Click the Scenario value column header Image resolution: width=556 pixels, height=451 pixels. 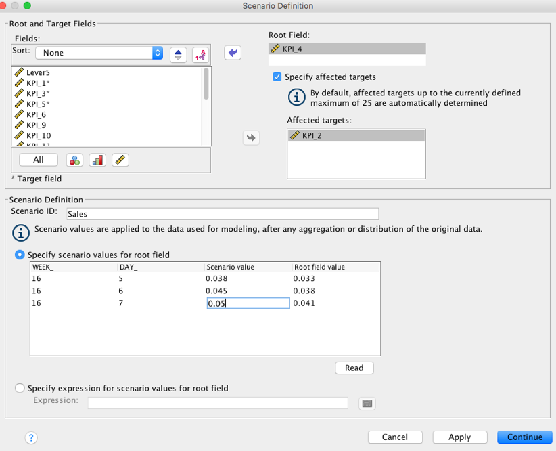[248, 267]
